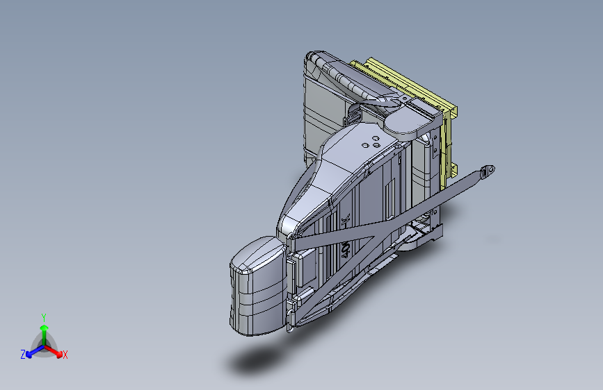Select the embossed "40" marking on the side panel
Viewport: 603px width, 390px height.
pyautogui.click(x=346, y=250)
